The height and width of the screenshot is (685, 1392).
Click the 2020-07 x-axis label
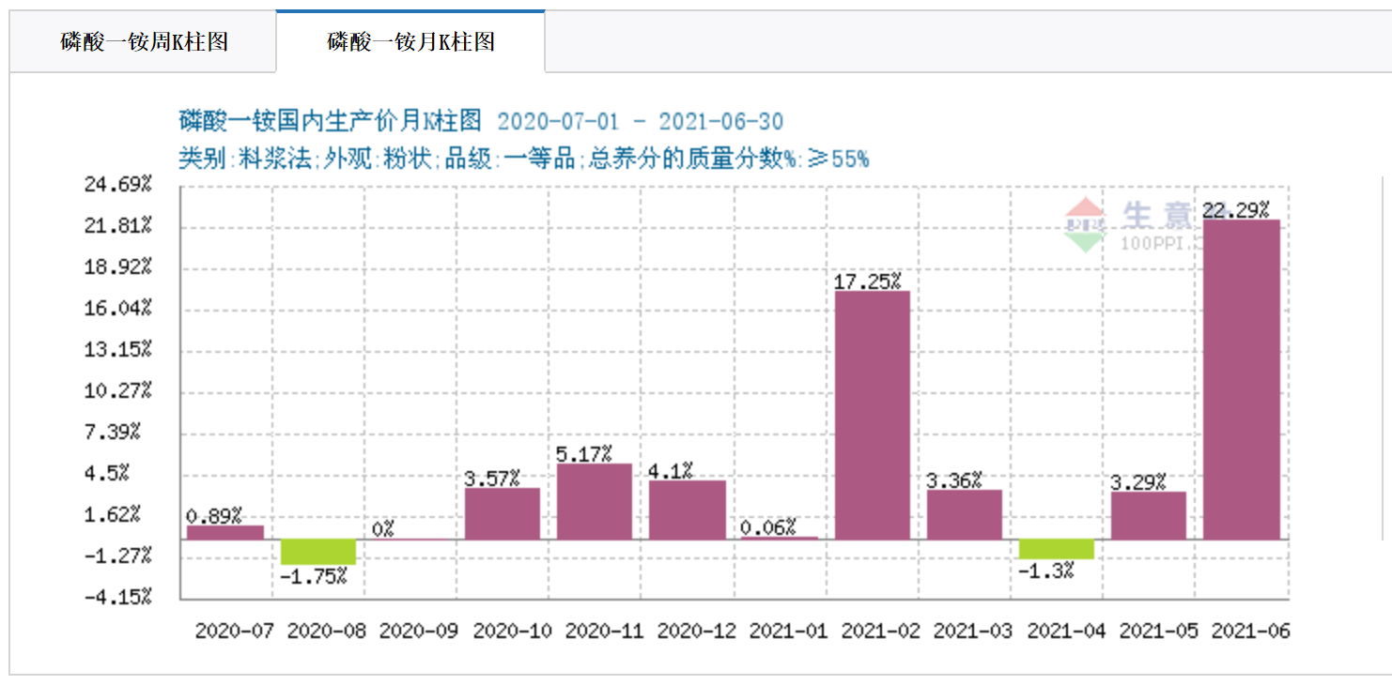tap(234, 631)
